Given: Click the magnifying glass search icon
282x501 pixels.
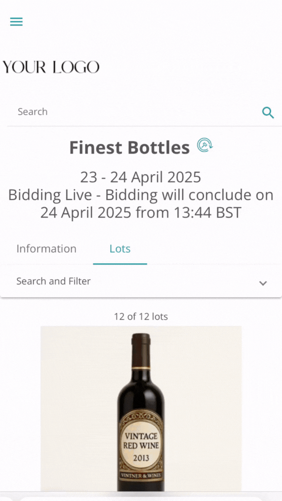Looking at the screenshot, I should (x=268, y=113).
